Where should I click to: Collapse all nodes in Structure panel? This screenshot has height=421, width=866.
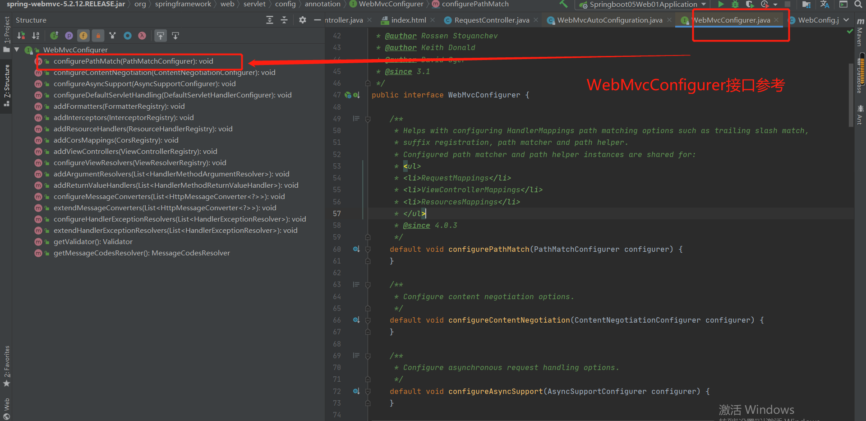(284, 20)
